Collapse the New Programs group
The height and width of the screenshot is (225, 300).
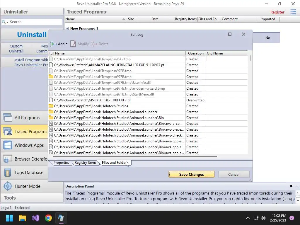click(x=67, y=28)
